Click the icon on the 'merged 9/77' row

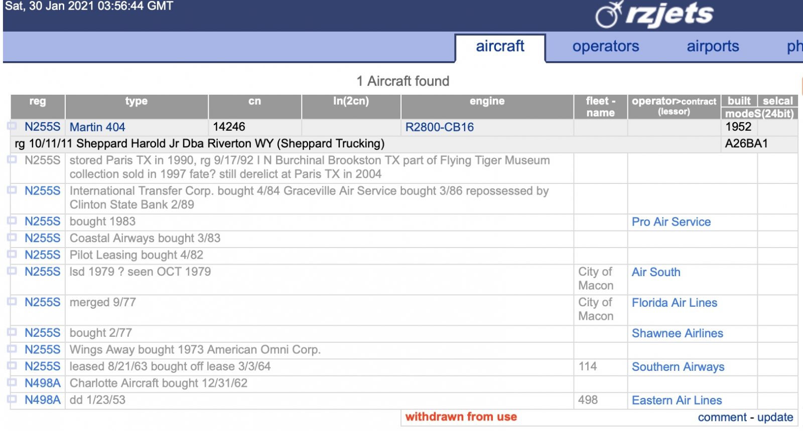[x=12, y=301]
